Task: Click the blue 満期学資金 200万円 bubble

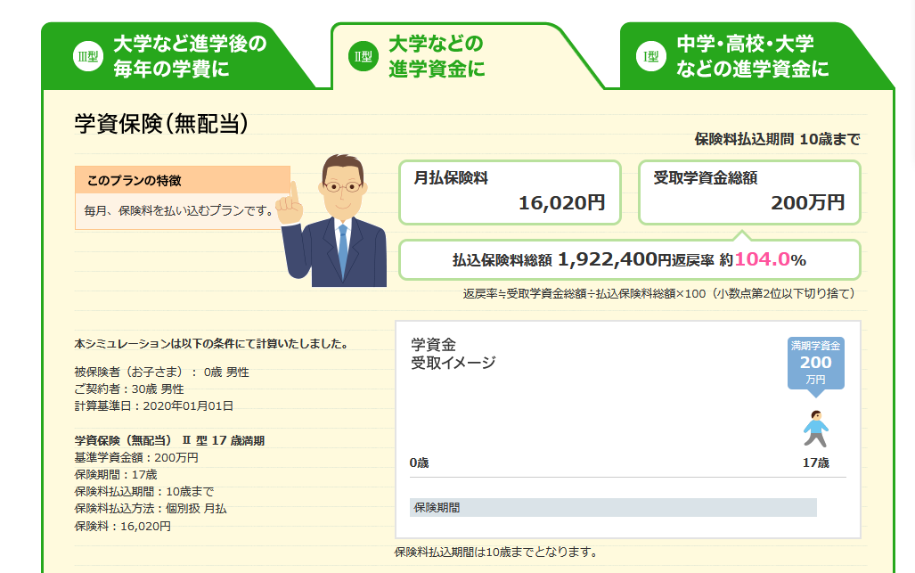Action: [x=815, y=362]
